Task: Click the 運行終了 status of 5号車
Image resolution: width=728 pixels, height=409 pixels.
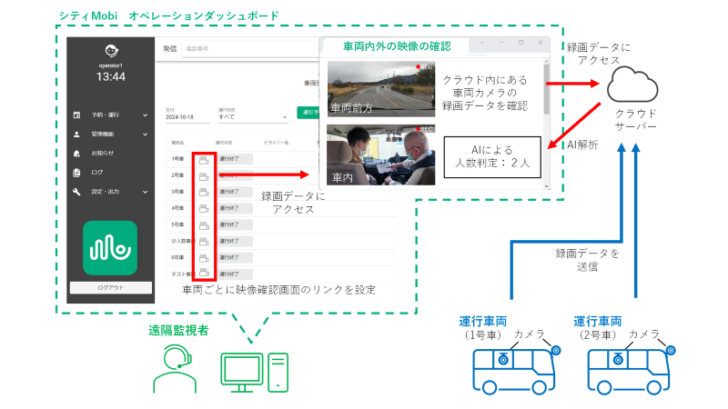Action: coord(236,224)
